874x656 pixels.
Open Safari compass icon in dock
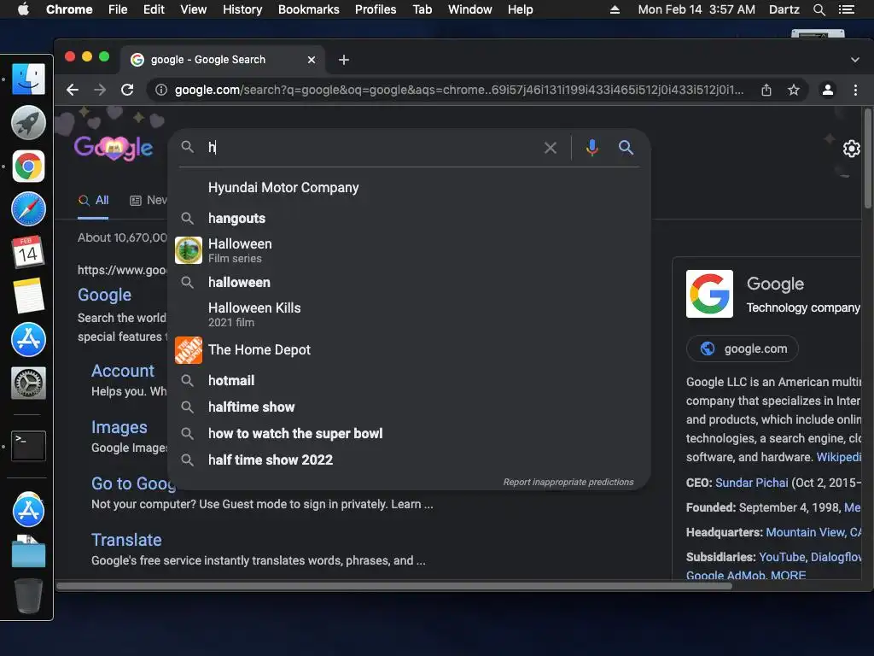(28, 209)
